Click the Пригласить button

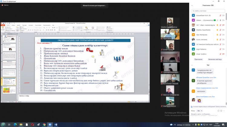point(199,59)
